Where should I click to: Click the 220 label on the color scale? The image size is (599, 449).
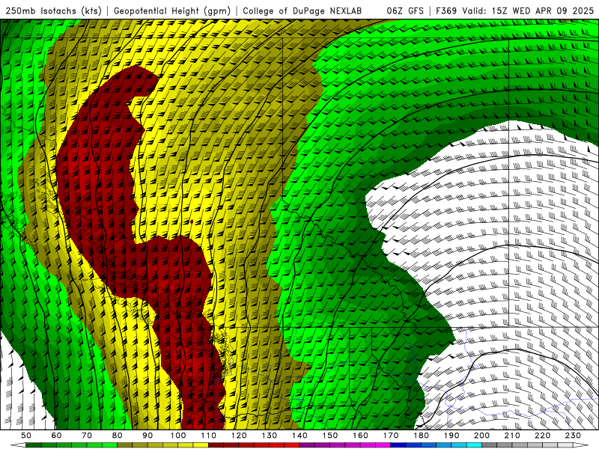(x=543, y=436)
